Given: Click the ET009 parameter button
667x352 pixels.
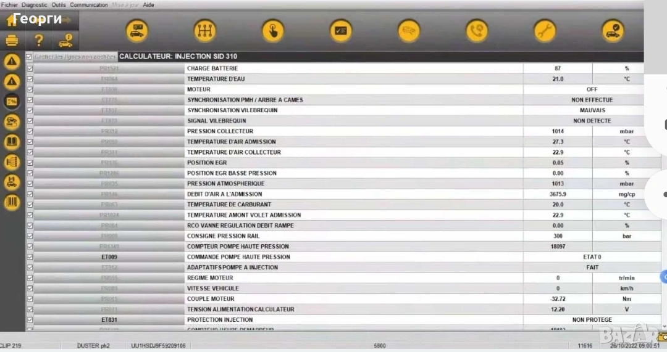Looking at the screenshot, I should tap(109, 257).
